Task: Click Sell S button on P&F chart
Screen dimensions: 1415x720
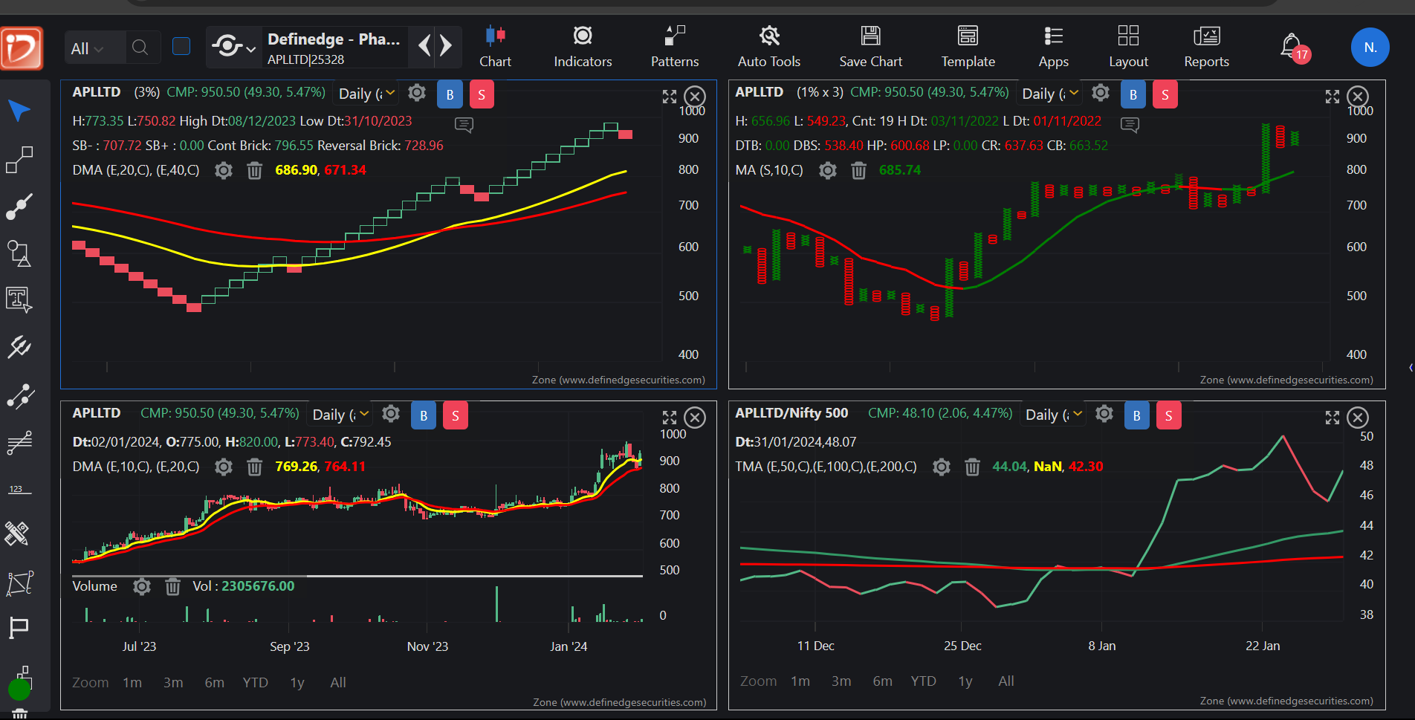Action: [1165, 94]
